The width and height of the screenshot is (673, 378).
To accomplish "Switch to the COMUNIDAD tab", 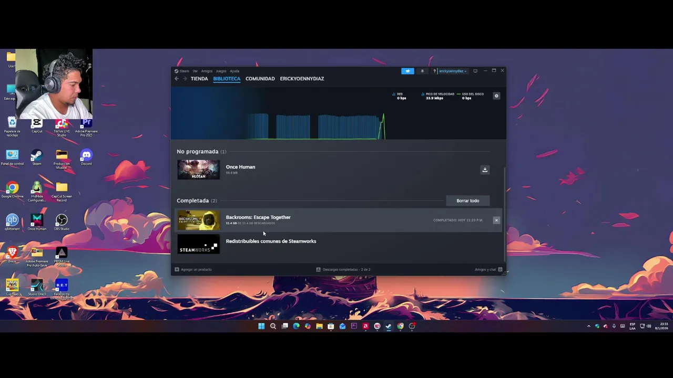I will 260,79.
